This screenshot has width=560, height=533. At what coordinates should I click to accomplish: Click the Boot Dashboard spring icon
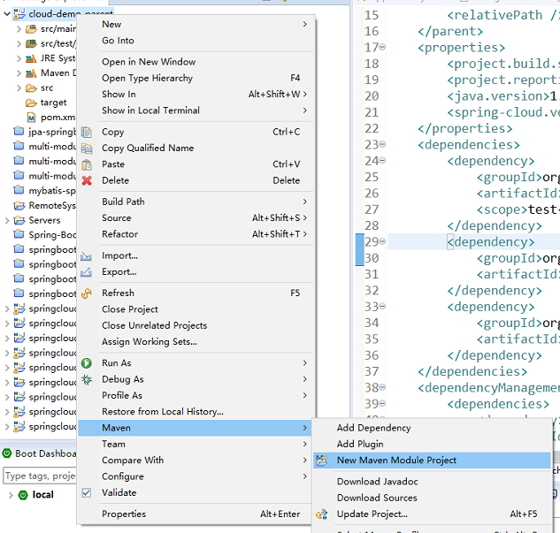[7, 453]
